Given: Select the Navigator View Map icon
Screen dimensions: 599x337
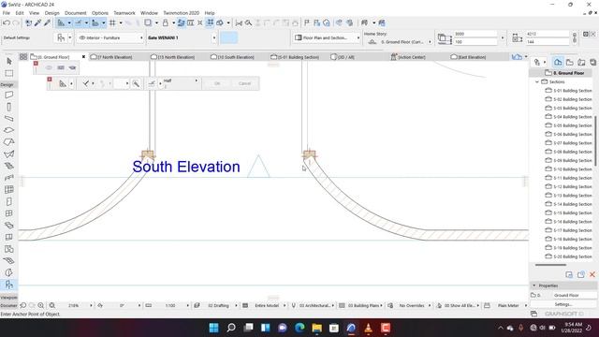Looking at the screenshot, I should point(570,62).
